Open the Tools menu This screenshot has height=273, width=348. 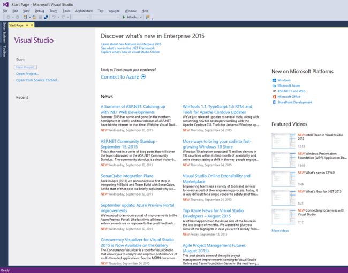(x=66, y=11)
